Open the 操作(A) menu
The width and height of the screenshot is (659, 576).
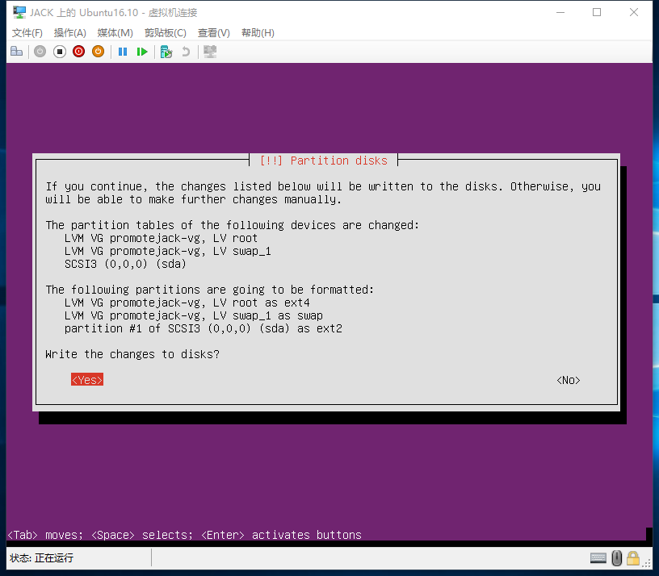[x=69, y=33]
